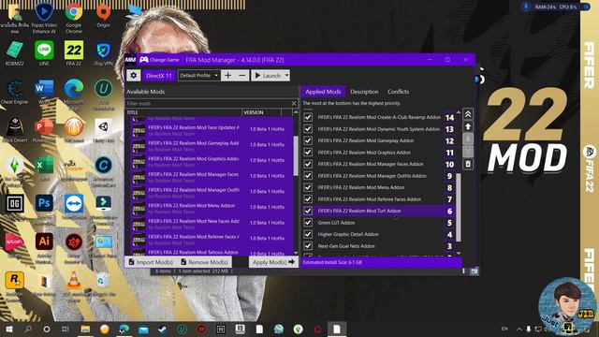Disable the Green LUT Addon checkbox
Screen dimensions: 599x337
pos(308,223)
